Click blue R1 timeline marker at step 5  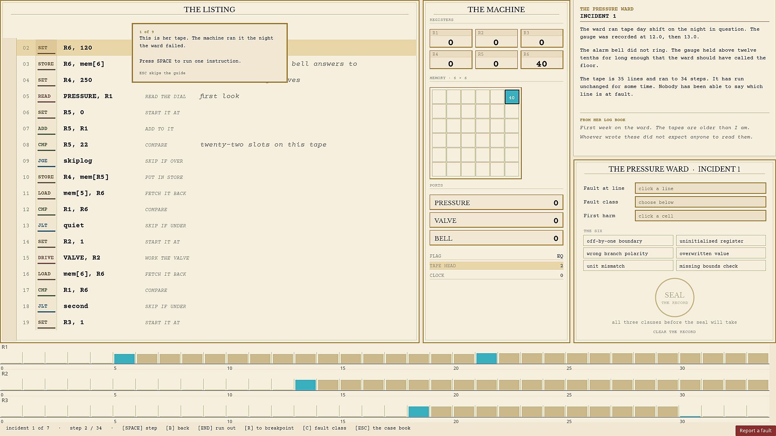click(x=124, y=358)
